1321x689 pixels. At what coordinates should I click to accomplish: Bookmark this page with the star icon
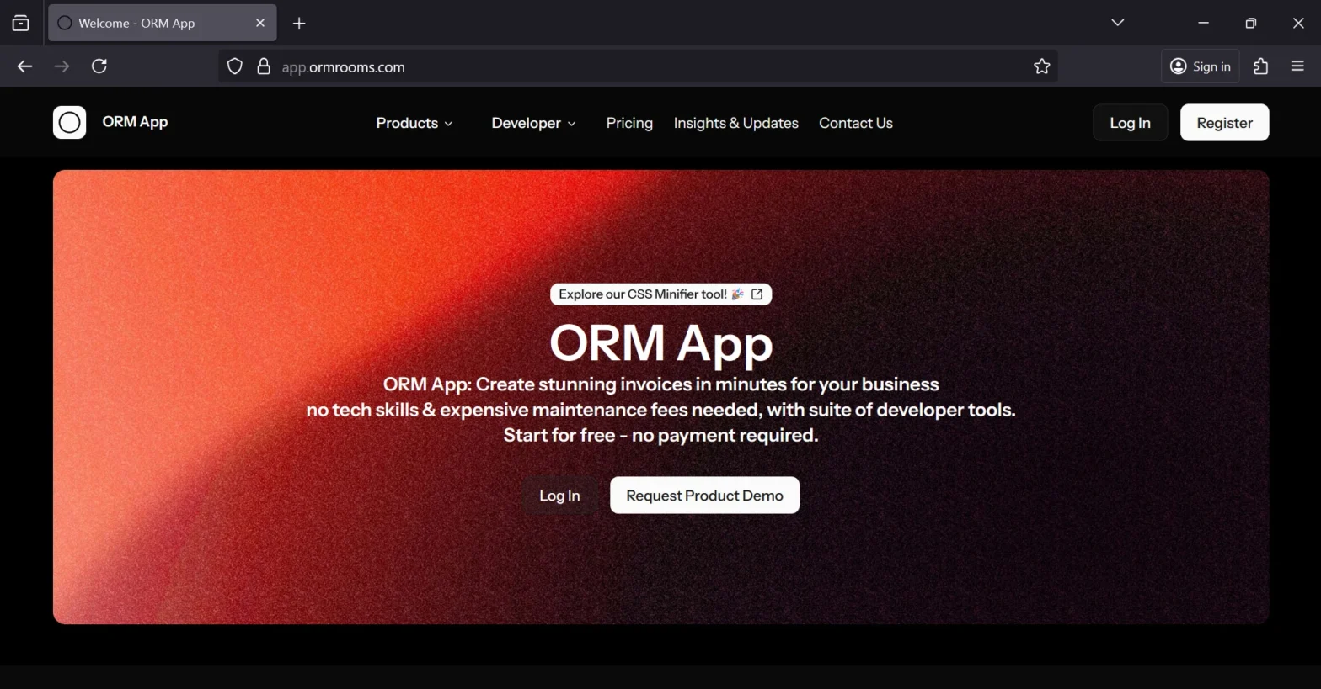coord(1041,66)
